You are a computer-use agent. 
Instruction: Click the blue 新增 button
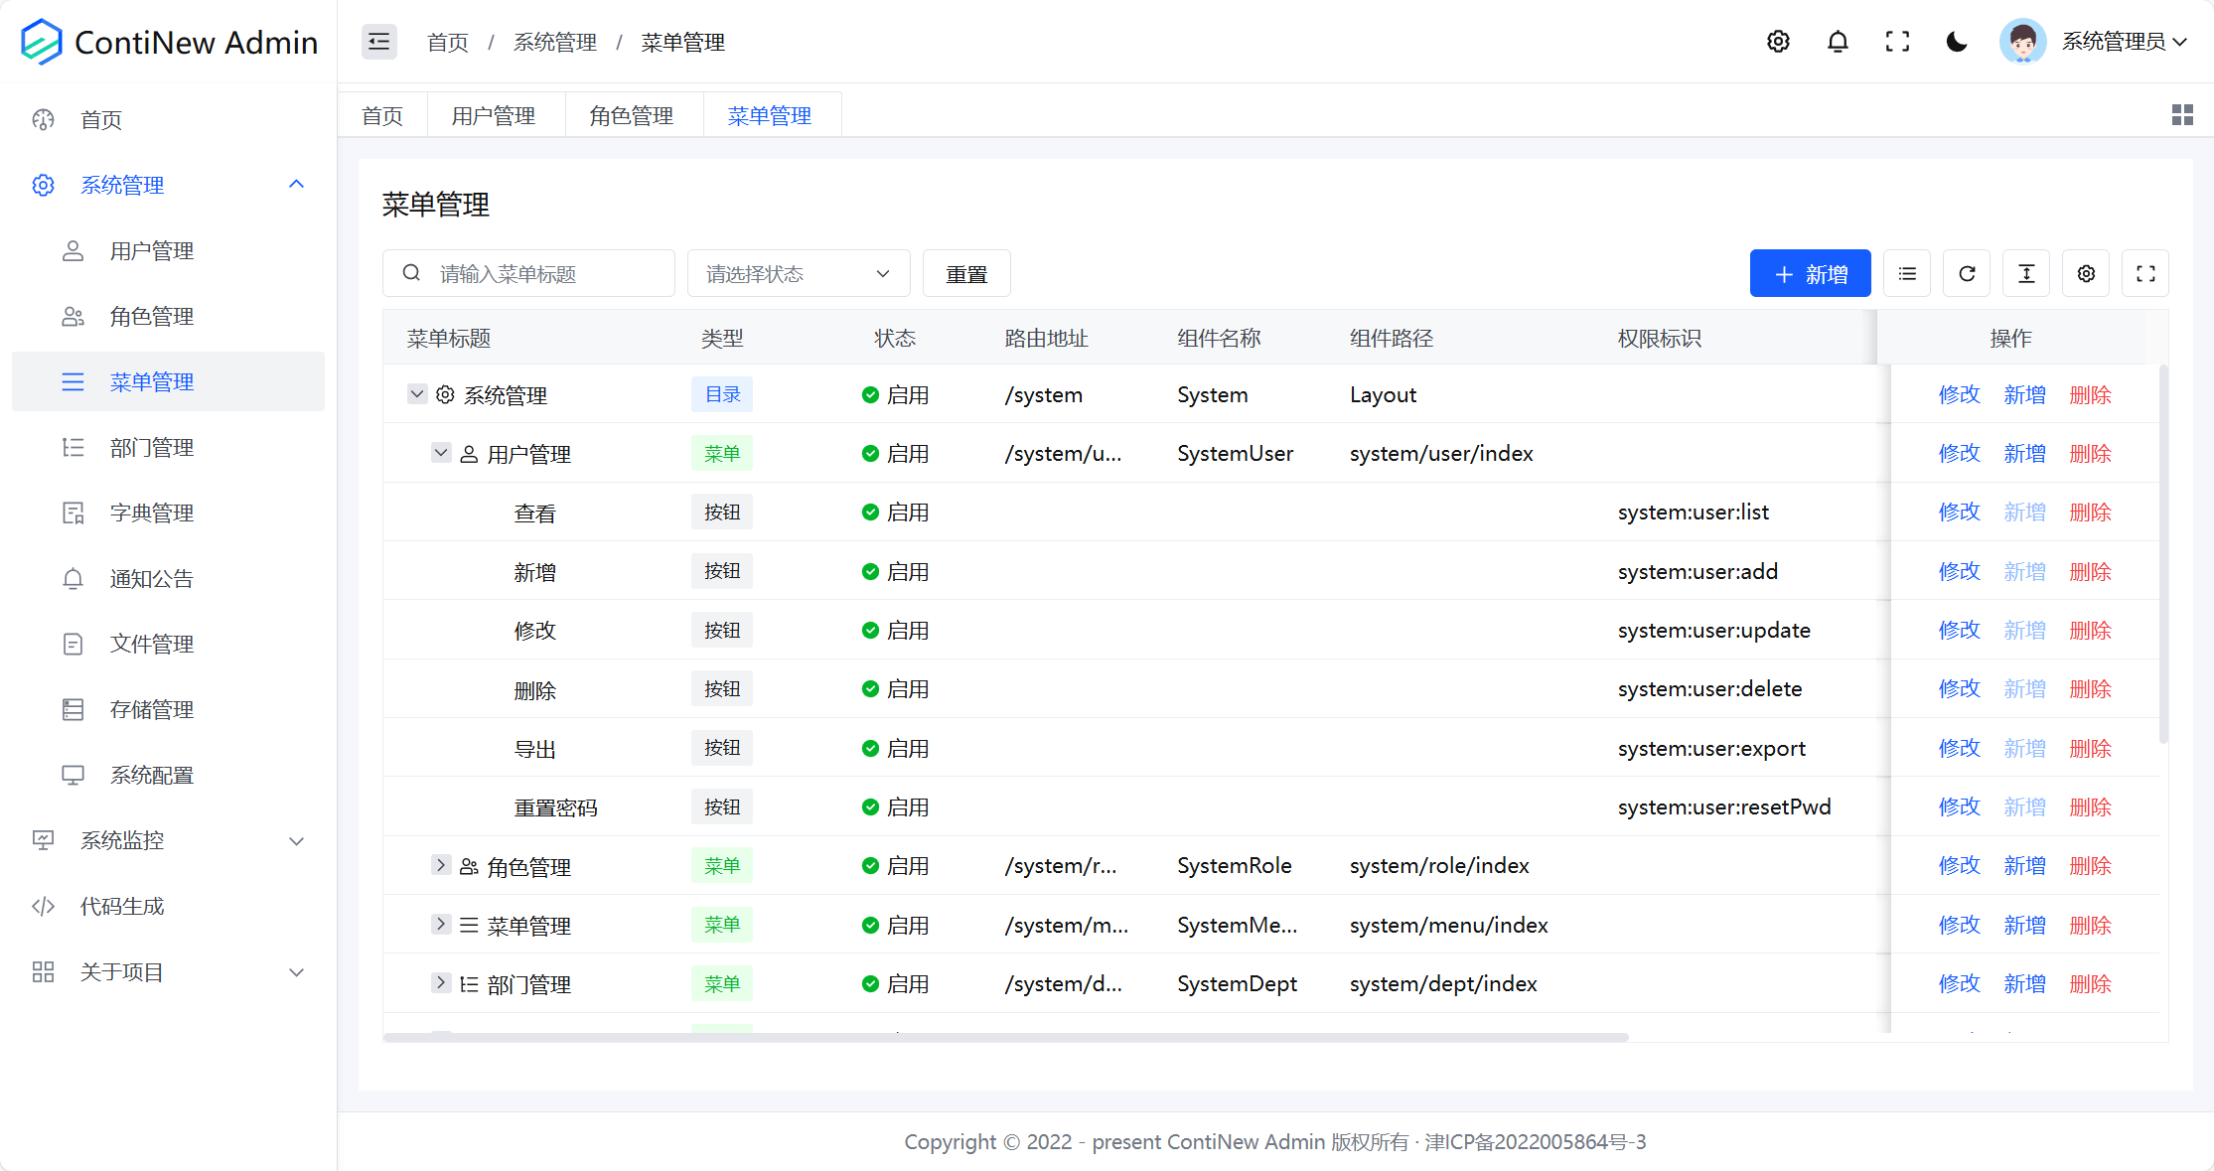tap(1810, 274)
